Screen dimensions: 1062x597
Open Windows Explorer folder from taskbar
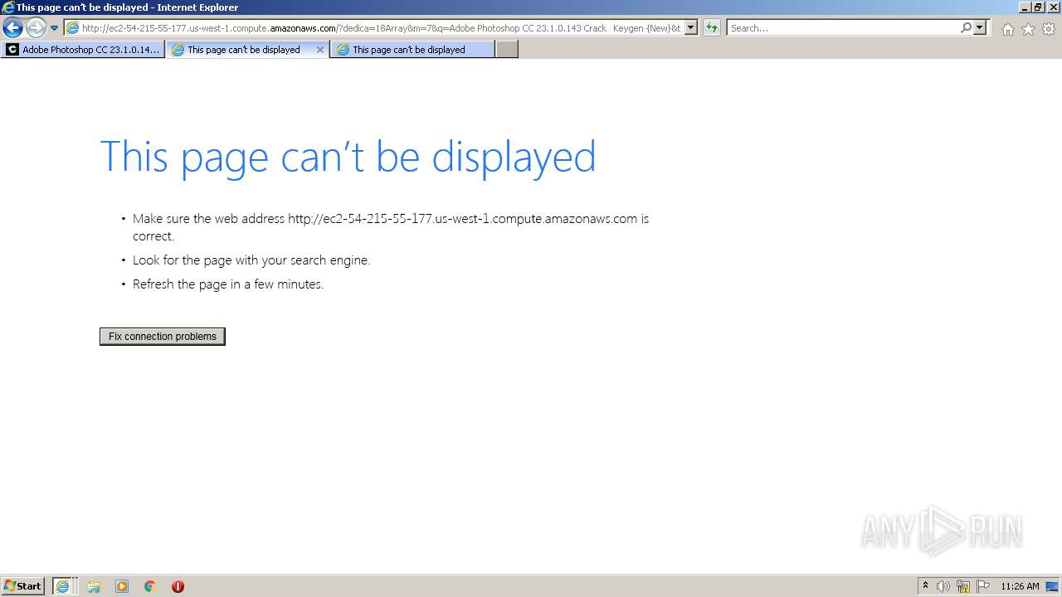coord(94,586)
